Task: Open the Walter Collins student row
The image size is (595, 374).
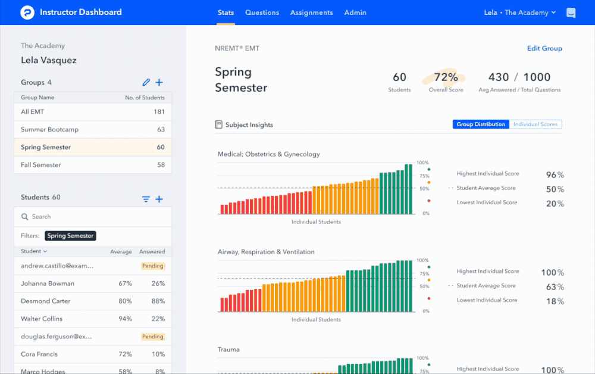Action: 93,319
